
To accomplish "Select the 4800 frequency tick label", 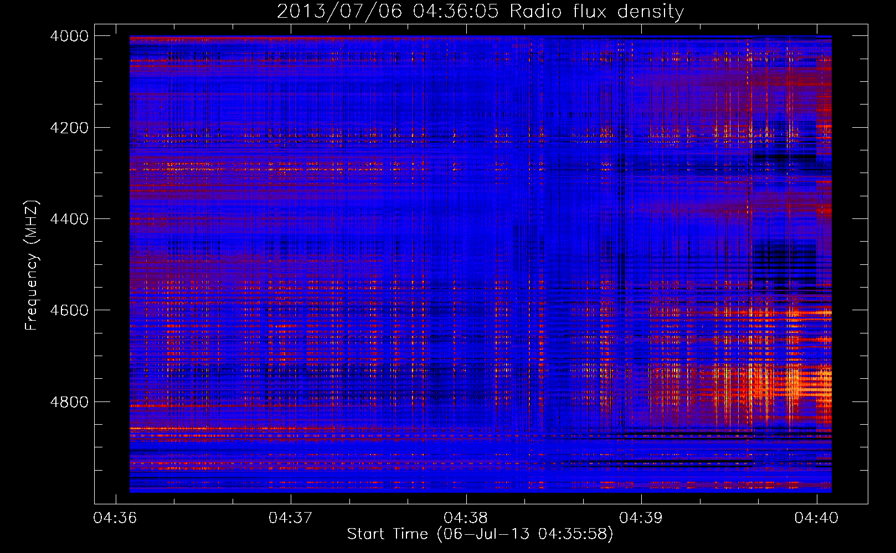I will [x=69, y=402].
